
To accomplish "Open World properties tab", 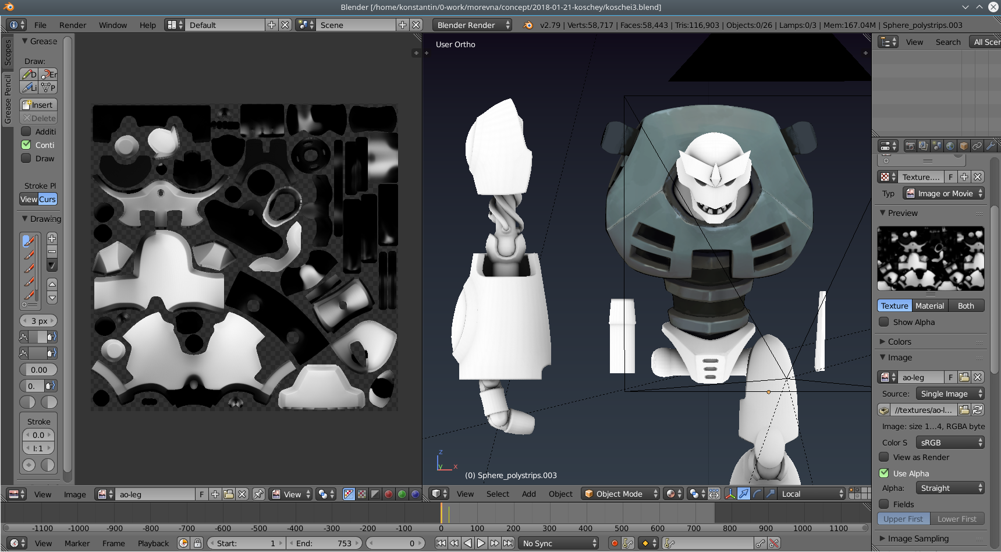I will coord(950,146).
